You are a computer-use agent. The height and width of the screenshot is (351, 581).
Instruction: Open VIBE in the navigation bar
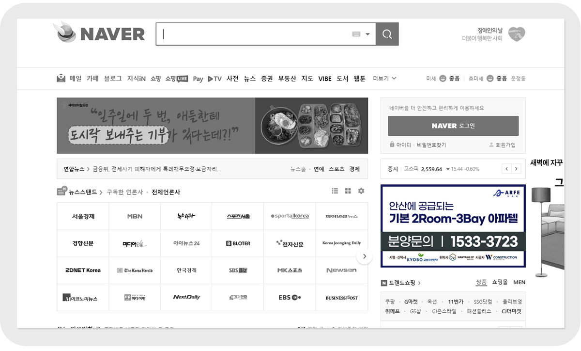[x=325, y=79]
